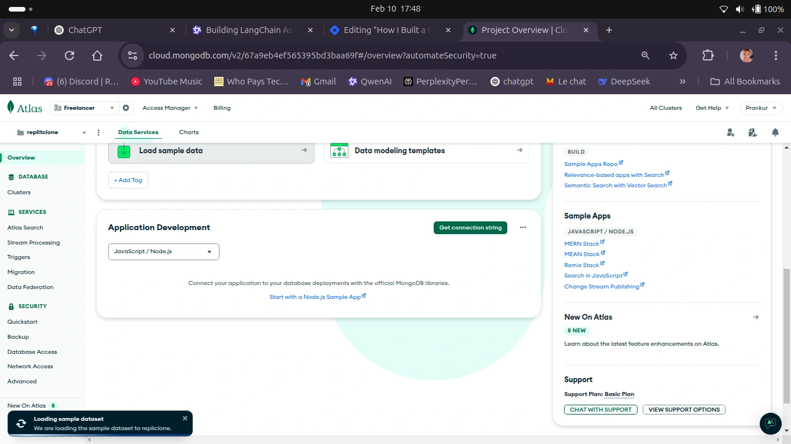
Task: Reload the page using the refresh icon
Action: pos(69,55)
